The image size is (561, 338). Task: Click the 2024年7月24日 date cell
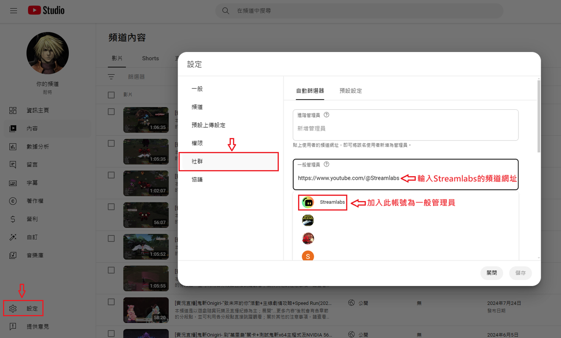point(504,303)
